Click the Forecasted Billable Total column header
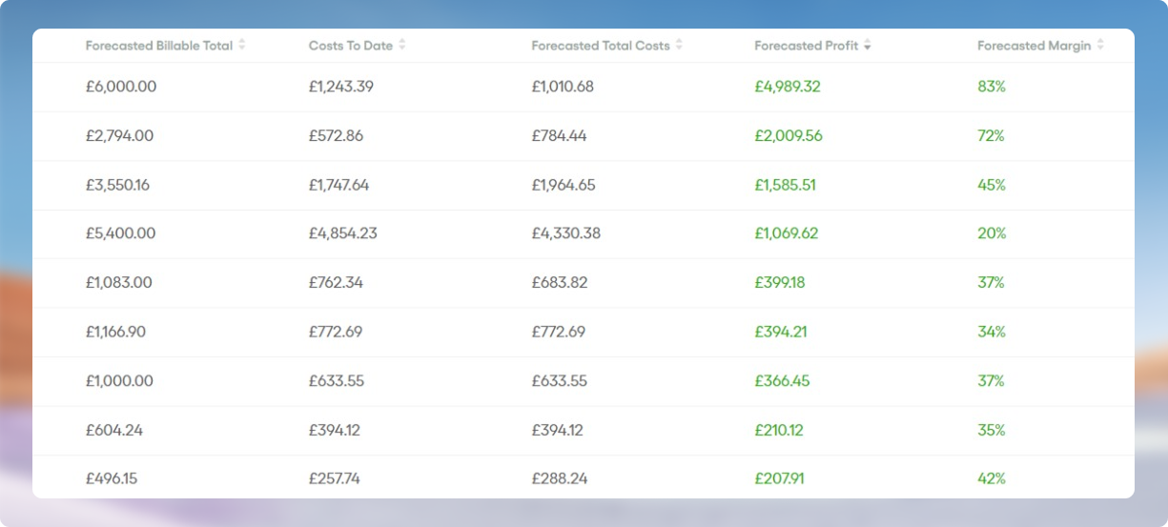Viewport: 1168px width, 527px height. coord(159,45)
